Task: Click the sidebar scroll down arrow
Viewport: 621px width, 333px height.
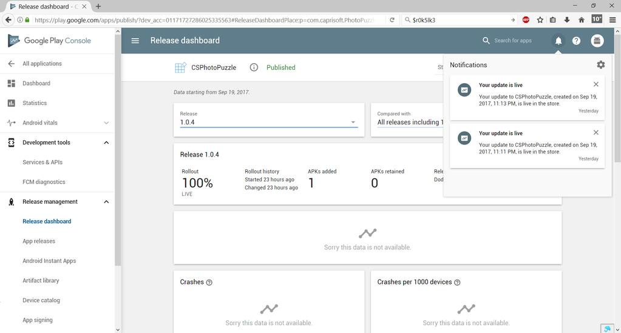Action: click(118, 329)
